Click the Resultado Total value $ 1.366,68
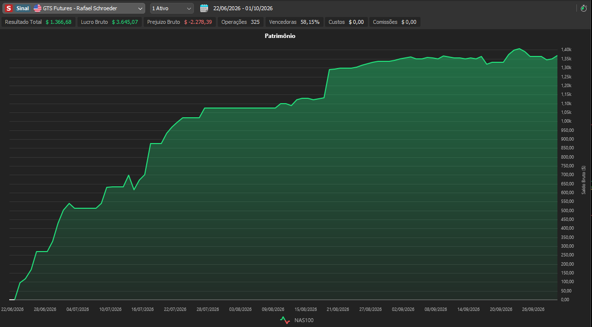This screenshot has width=592, height=327. pyautogui.click(x=58, y=22)
